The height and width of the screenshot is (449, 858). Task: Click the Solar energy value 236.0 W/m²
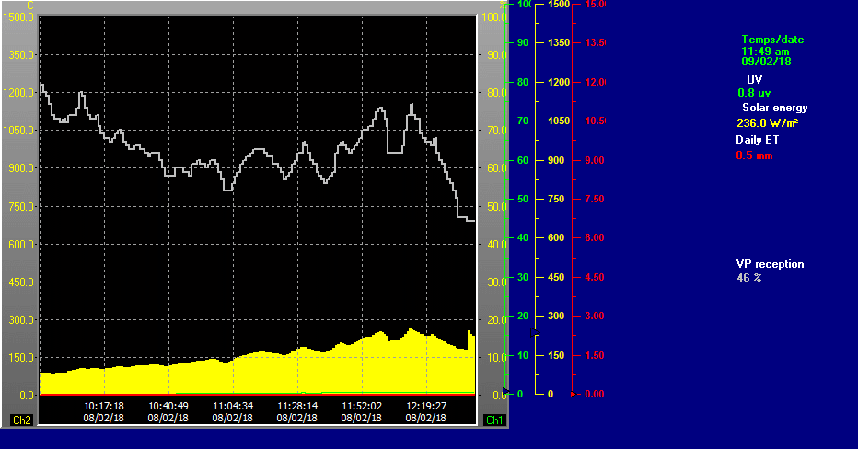(766, 123)
